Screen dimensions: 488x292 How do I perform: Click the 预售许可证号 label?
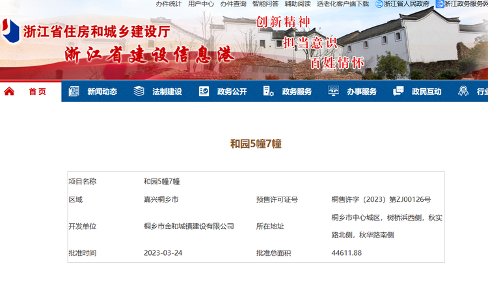[277, 199]
